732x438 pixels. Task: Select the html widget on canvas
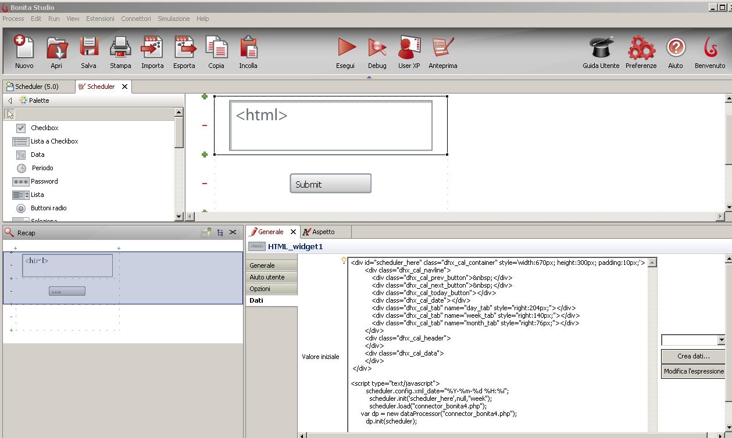tap(331, 125)
